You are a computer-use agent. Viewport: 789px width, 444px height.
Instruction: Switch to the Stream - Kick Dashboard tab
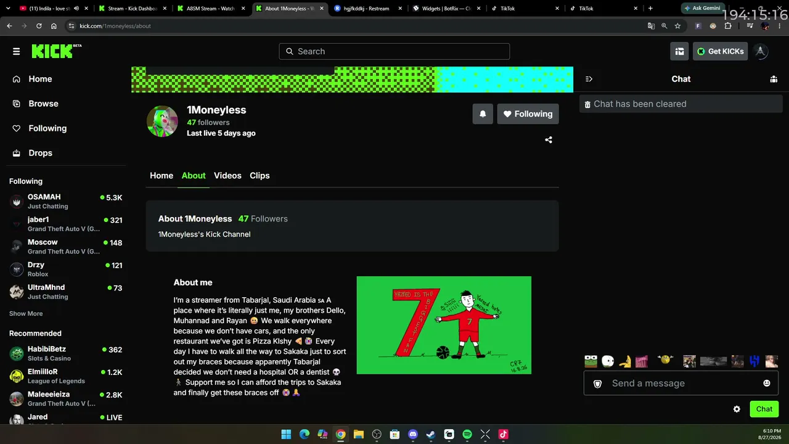tap(133, 8)
